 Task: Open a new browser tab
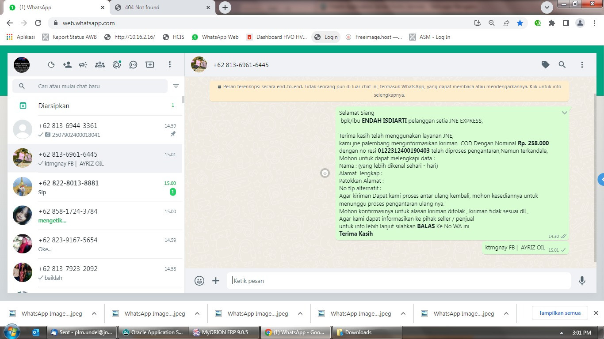pos(225,8)
